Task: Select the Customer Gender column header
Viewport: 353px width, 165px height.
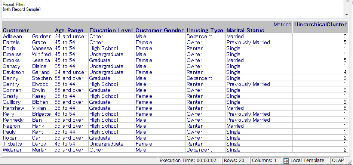Action: [x=160, y=30]
